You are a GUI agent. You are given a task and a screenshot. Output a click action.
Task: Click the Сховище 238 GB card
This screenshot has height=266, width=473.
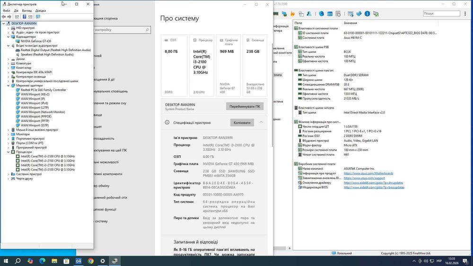click(255, 66)
